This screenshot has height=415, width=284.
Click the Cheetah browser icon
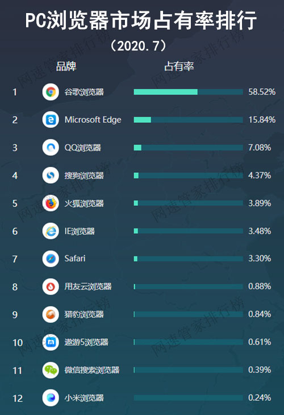pos(51,314)
